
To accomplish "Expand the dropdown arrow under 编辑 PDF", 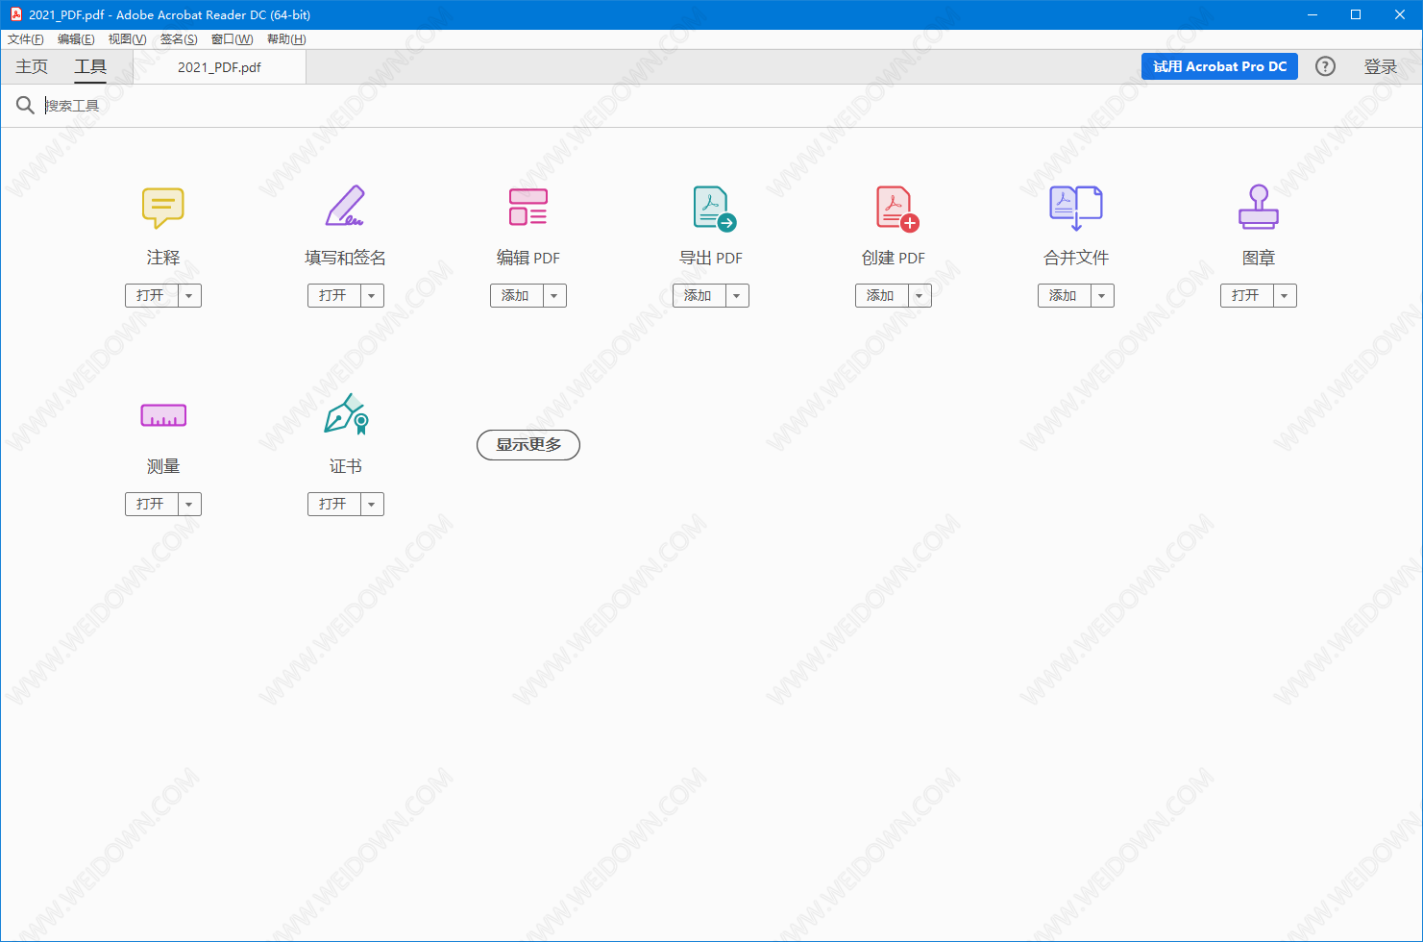I will tap(554, 296).
